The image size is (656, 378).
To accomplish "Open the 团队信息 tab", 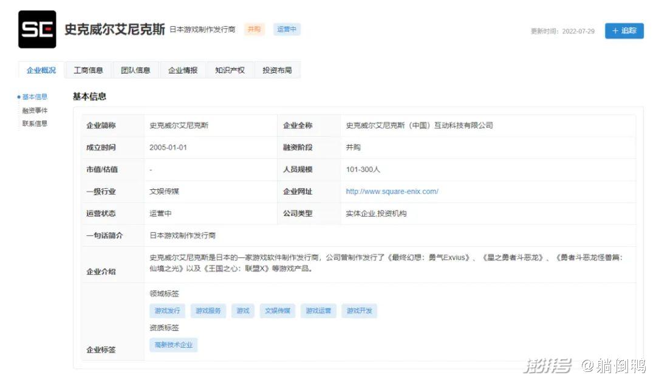I will coord(135,70).
